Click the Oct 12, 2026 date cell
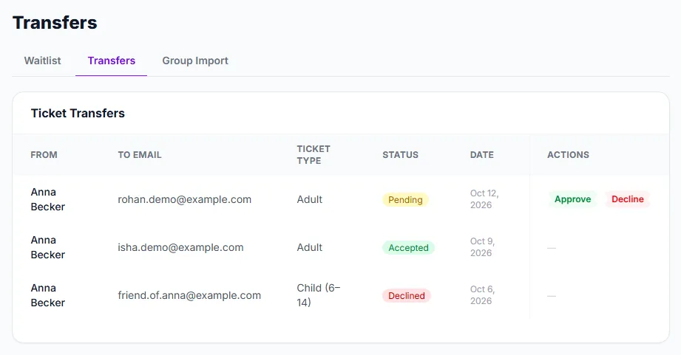Viewport: 681px width, 355px height. (x=484, y=199)
